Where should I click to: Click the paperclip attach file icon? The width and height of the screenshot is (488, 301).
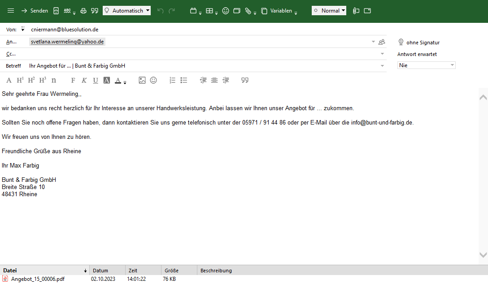point(248,11)
